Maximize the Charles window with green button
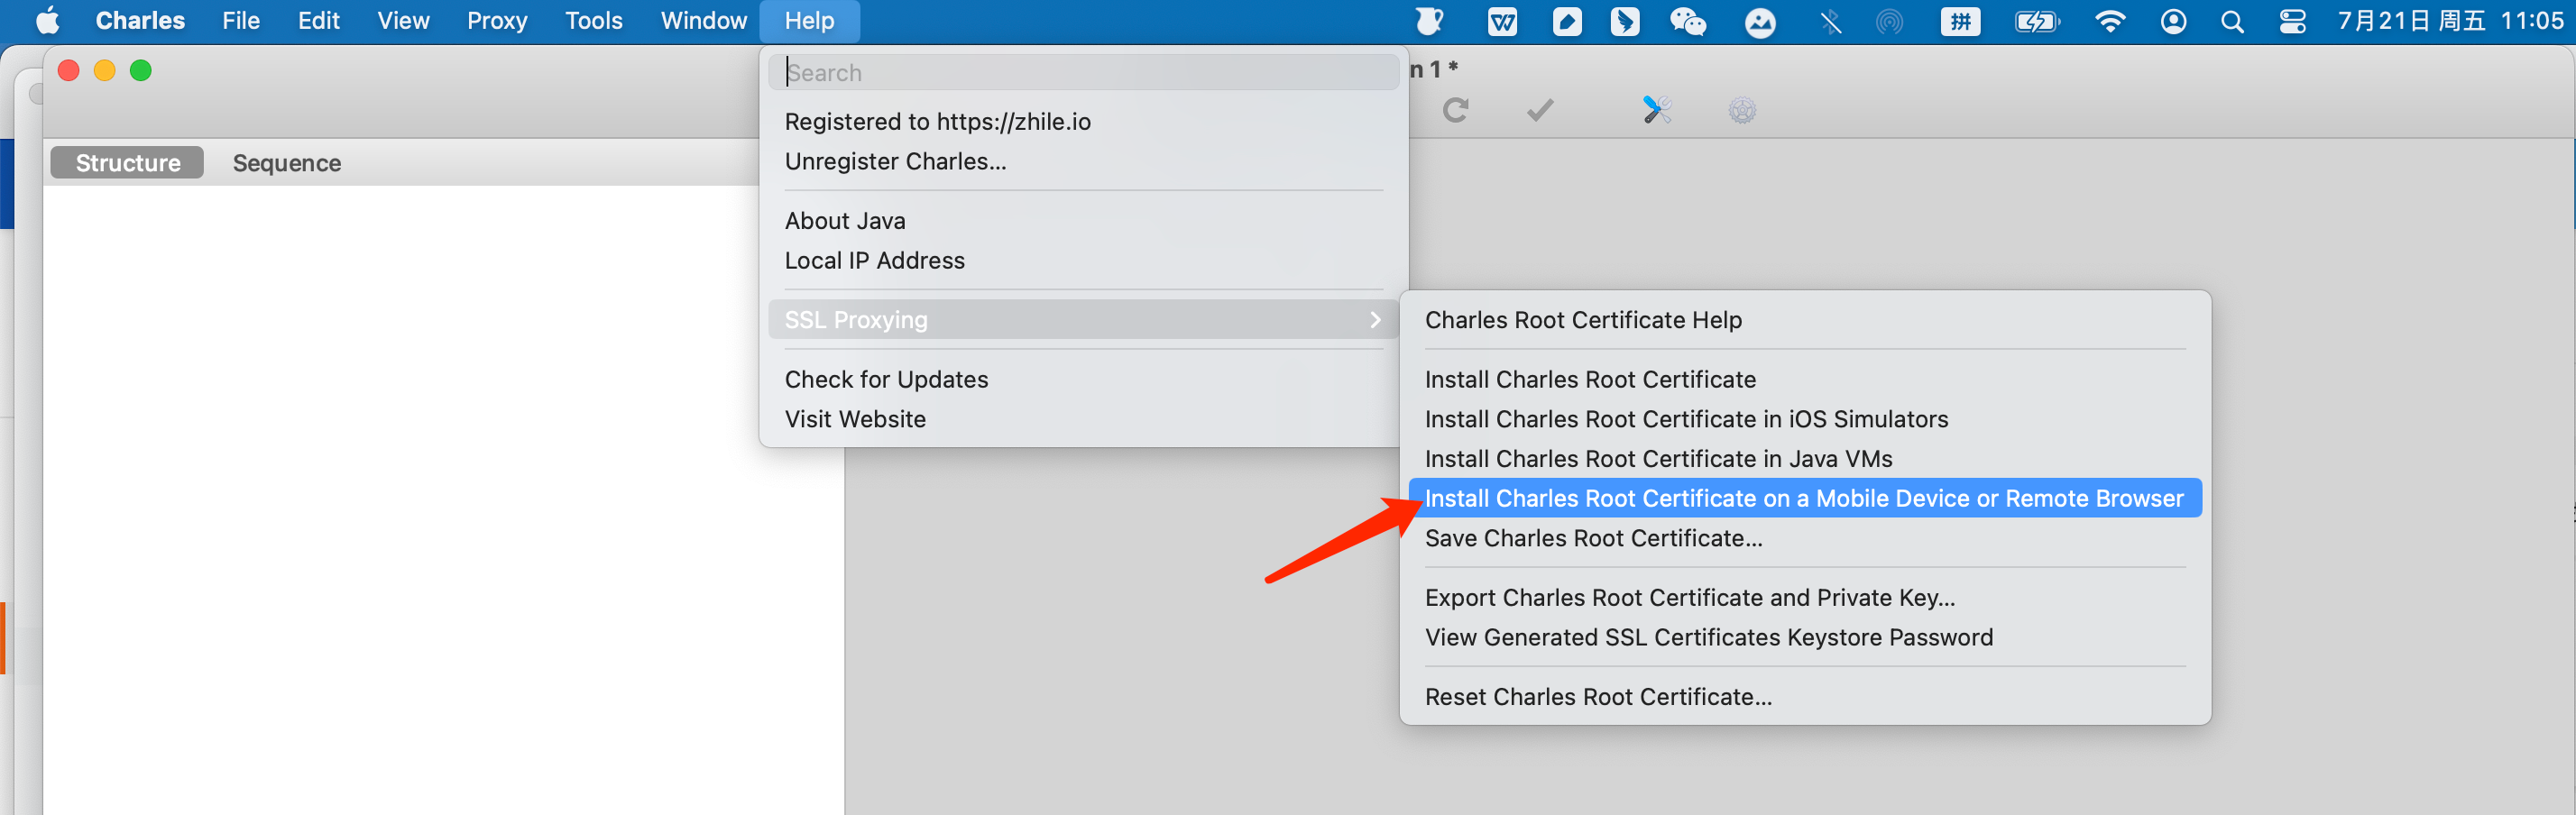This screenshot has width=2576, height=815. (x=141, y=70)
